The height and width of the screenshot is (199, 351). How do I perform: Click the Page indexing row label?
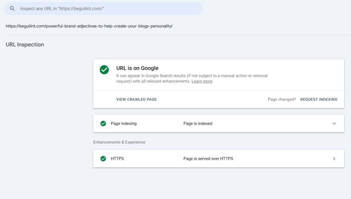123,123
